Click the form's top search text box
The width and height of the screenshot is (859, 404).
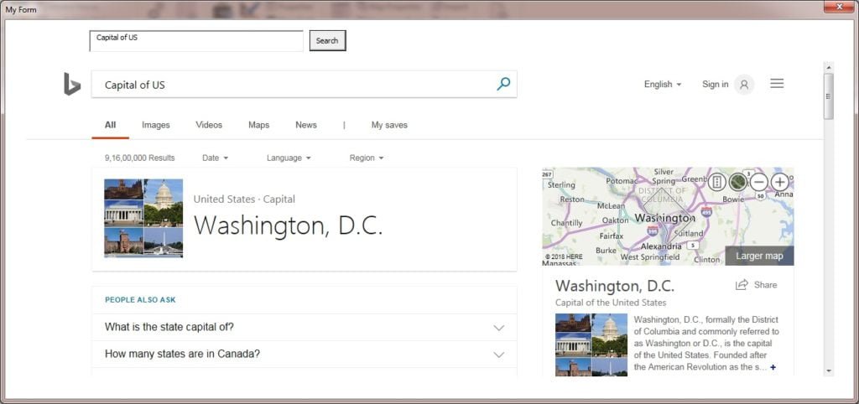(196, 41)
